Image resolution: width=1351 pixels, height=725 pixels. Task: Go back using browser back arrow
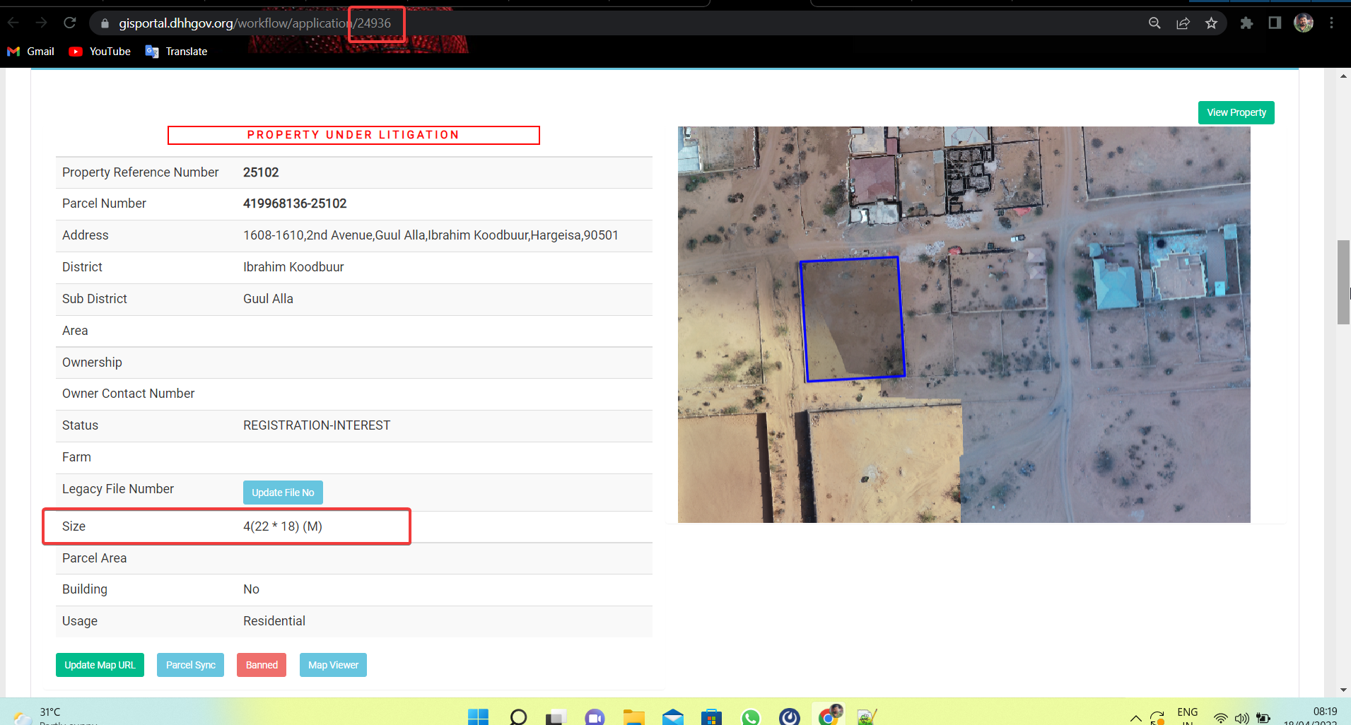tap(13, 23)
